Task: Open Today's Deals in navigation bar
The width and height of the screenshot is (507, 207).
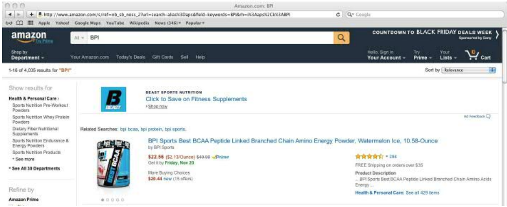Action: click(x=131, y=57)
